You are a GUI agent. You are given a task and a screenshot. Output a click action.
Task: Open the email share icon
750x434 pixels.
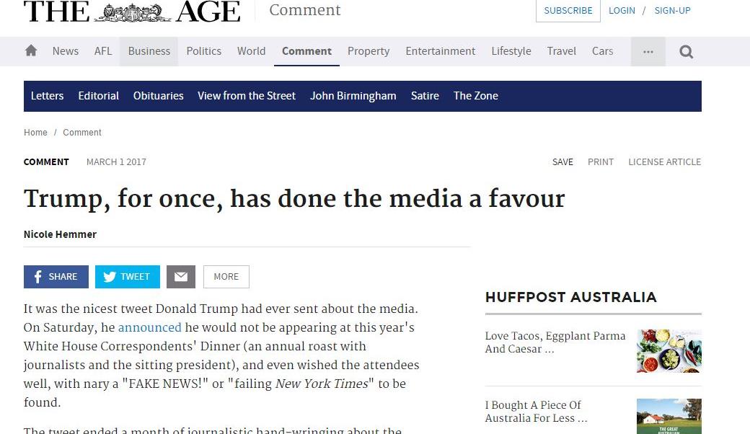point(180,276)
